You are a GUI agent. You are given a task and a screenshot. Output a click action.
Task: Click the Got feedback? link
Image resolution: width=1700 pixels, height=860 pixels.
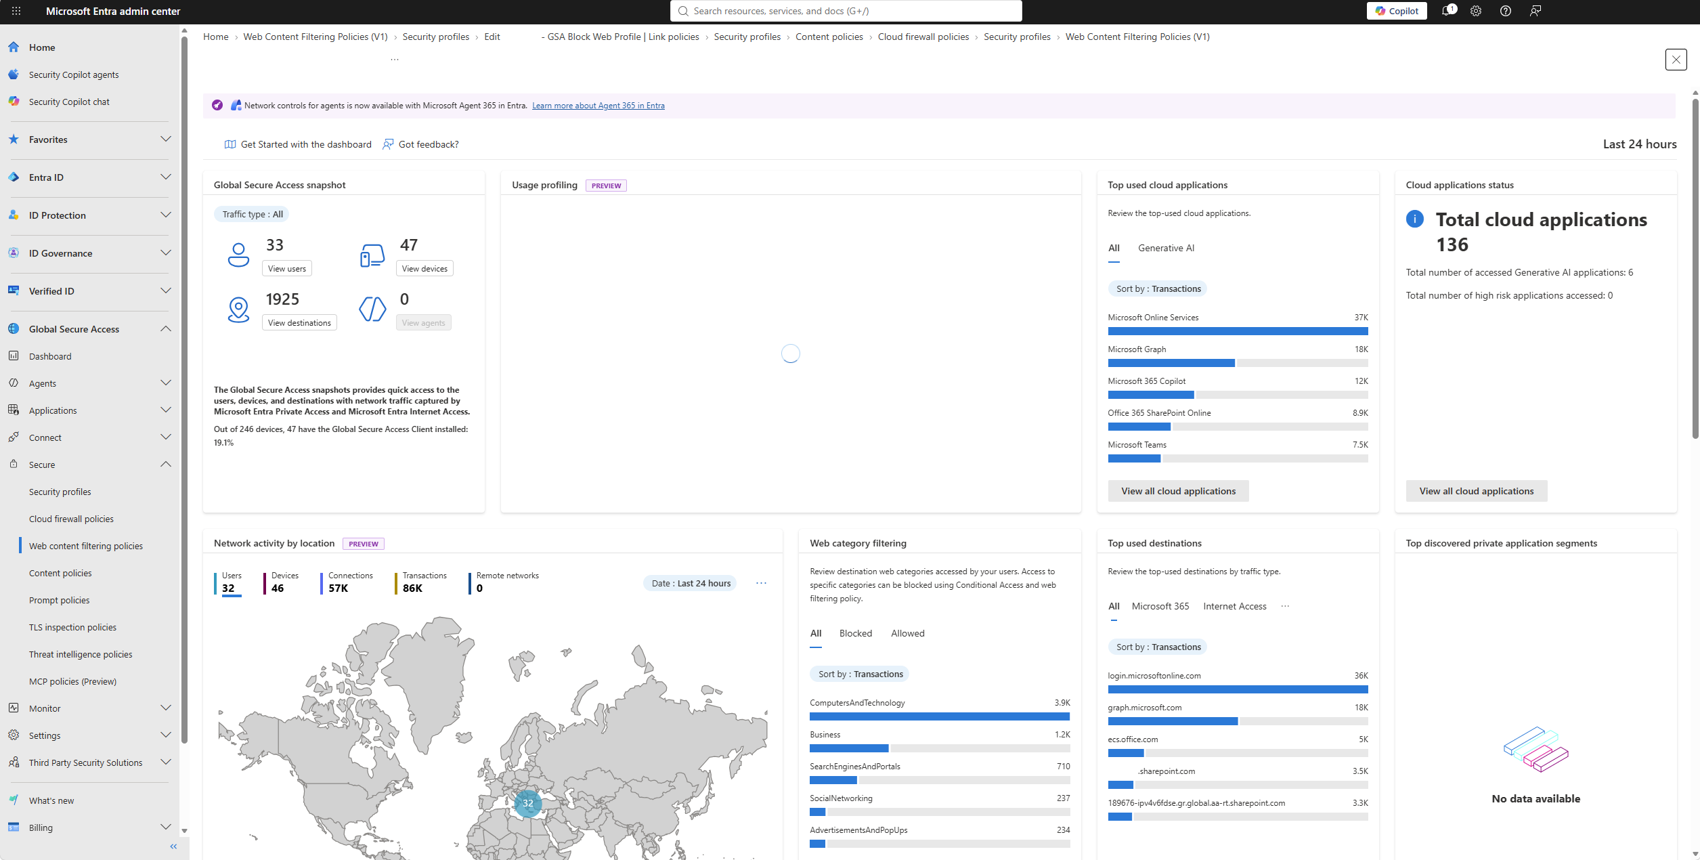click(x=420, y=144)
